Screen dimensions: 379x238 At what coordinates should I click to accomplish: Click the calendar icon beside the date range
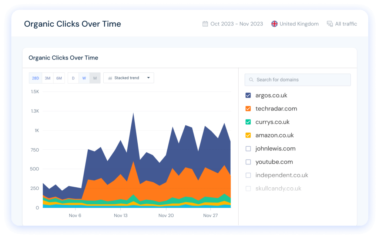pos(205,24)
